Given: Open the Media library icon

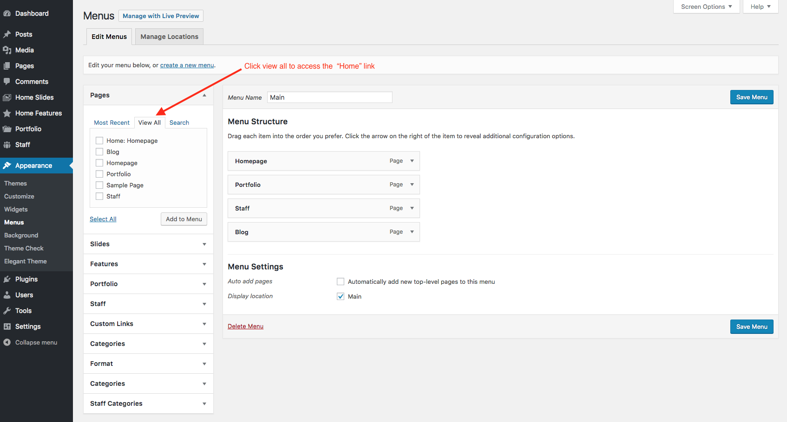Looking at the screenshot, I should (x=8, y=50).
